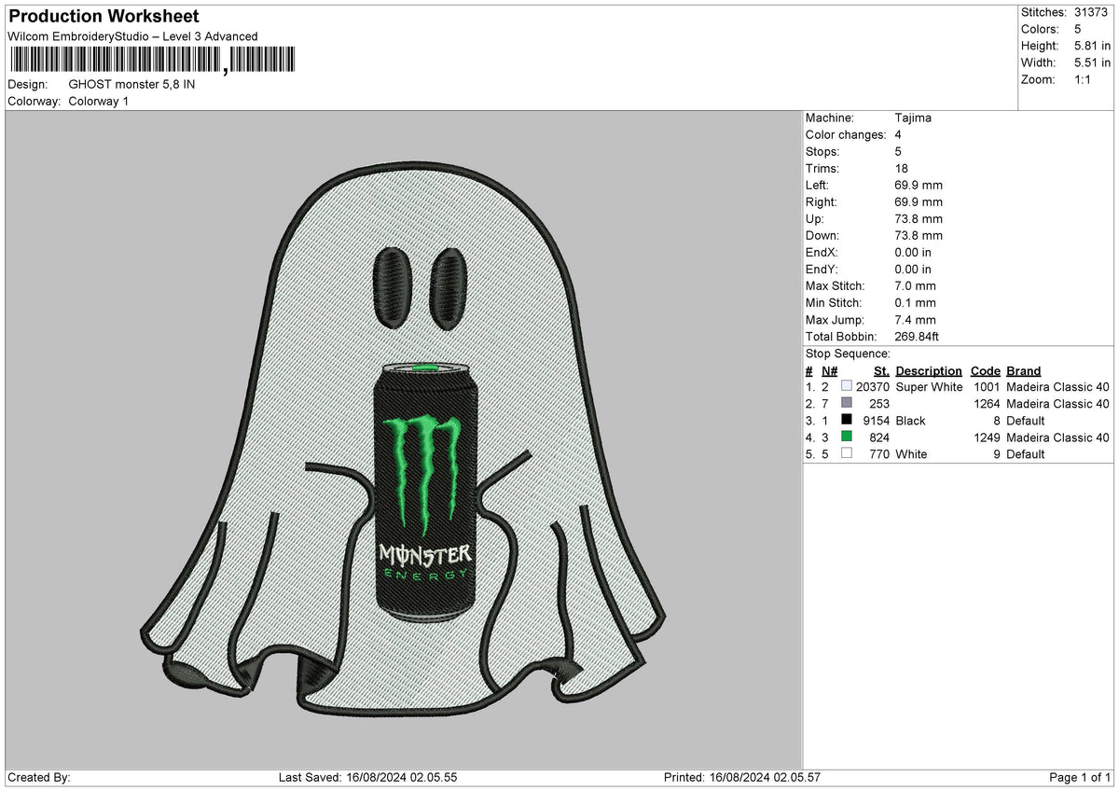This screenshot has height=791, width=1119.
Task: Click the Color changes value 4
Action: coord(898,134)
